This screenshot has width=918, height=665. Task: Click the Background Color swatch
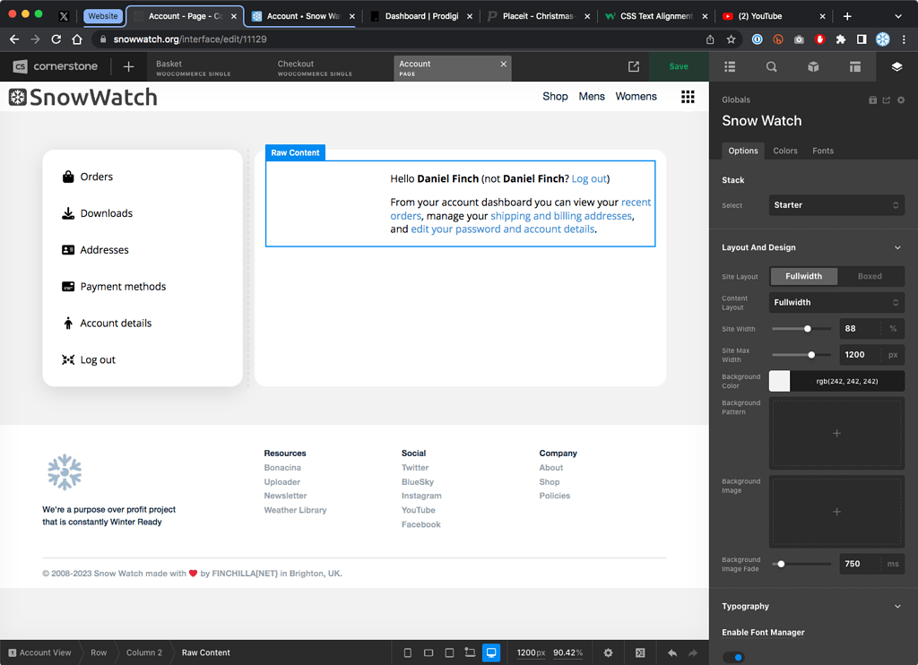coord(779,380)
